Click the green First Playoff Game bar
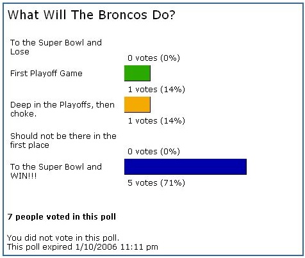 point(137,73)
